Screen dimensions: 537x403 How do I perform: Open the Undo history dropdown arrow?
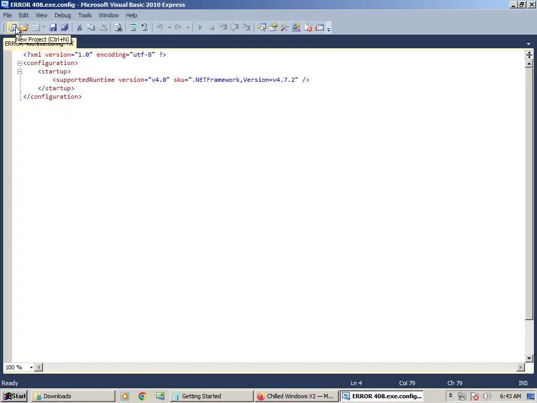pyautogui.click(x=169, y=27)
